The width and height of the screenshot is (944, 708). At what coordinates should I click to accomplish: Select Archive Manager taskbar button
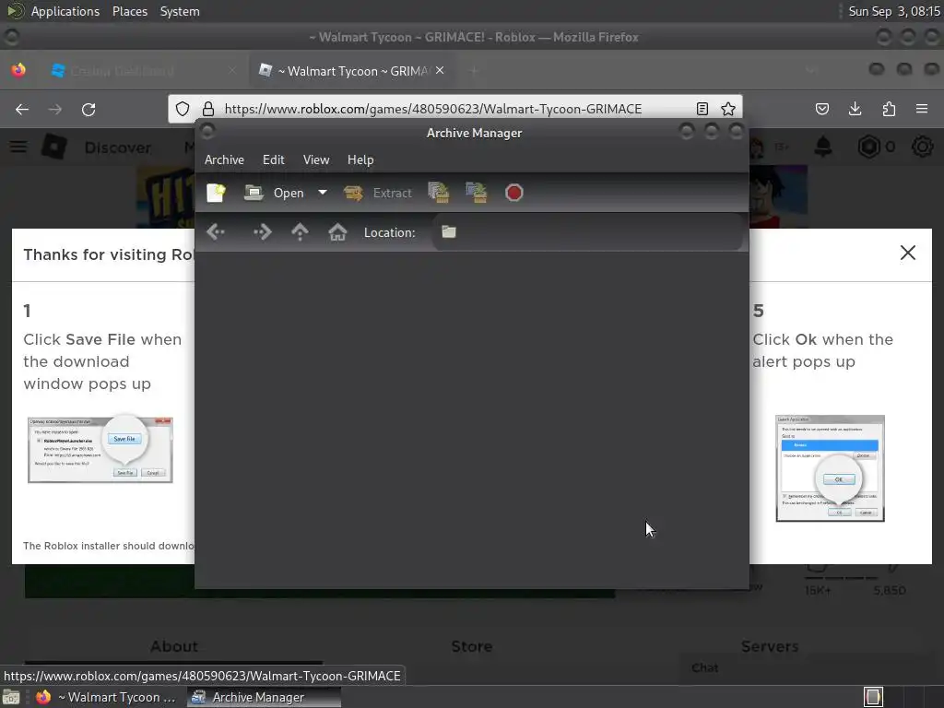coord(263,697)
